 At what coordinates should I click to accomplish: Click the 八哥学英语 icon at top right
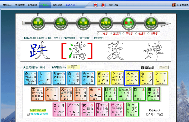pos(174,5)
